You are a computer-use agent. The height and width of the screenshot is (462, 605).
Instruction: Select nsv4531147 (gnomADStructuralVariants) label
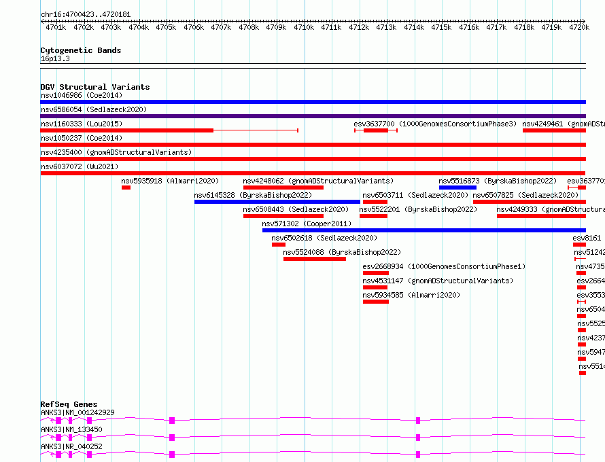pyautogui.click(x=438, y=281)
